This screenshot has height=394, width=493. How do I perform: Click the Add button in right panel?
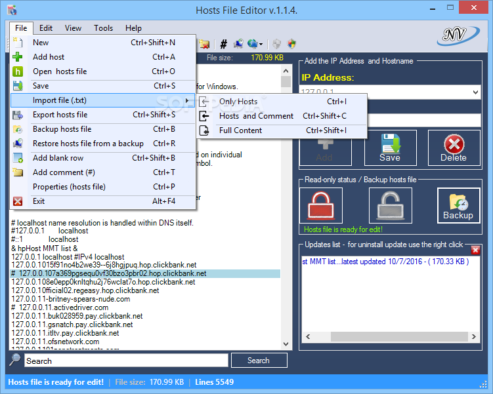(x=326, y=151)
